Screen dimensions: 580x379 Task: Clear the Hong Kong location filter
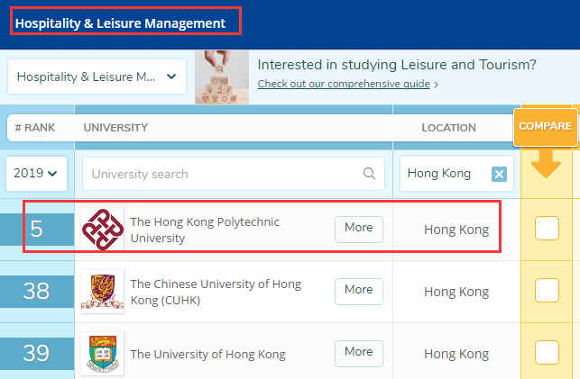(x=499, y=174)
